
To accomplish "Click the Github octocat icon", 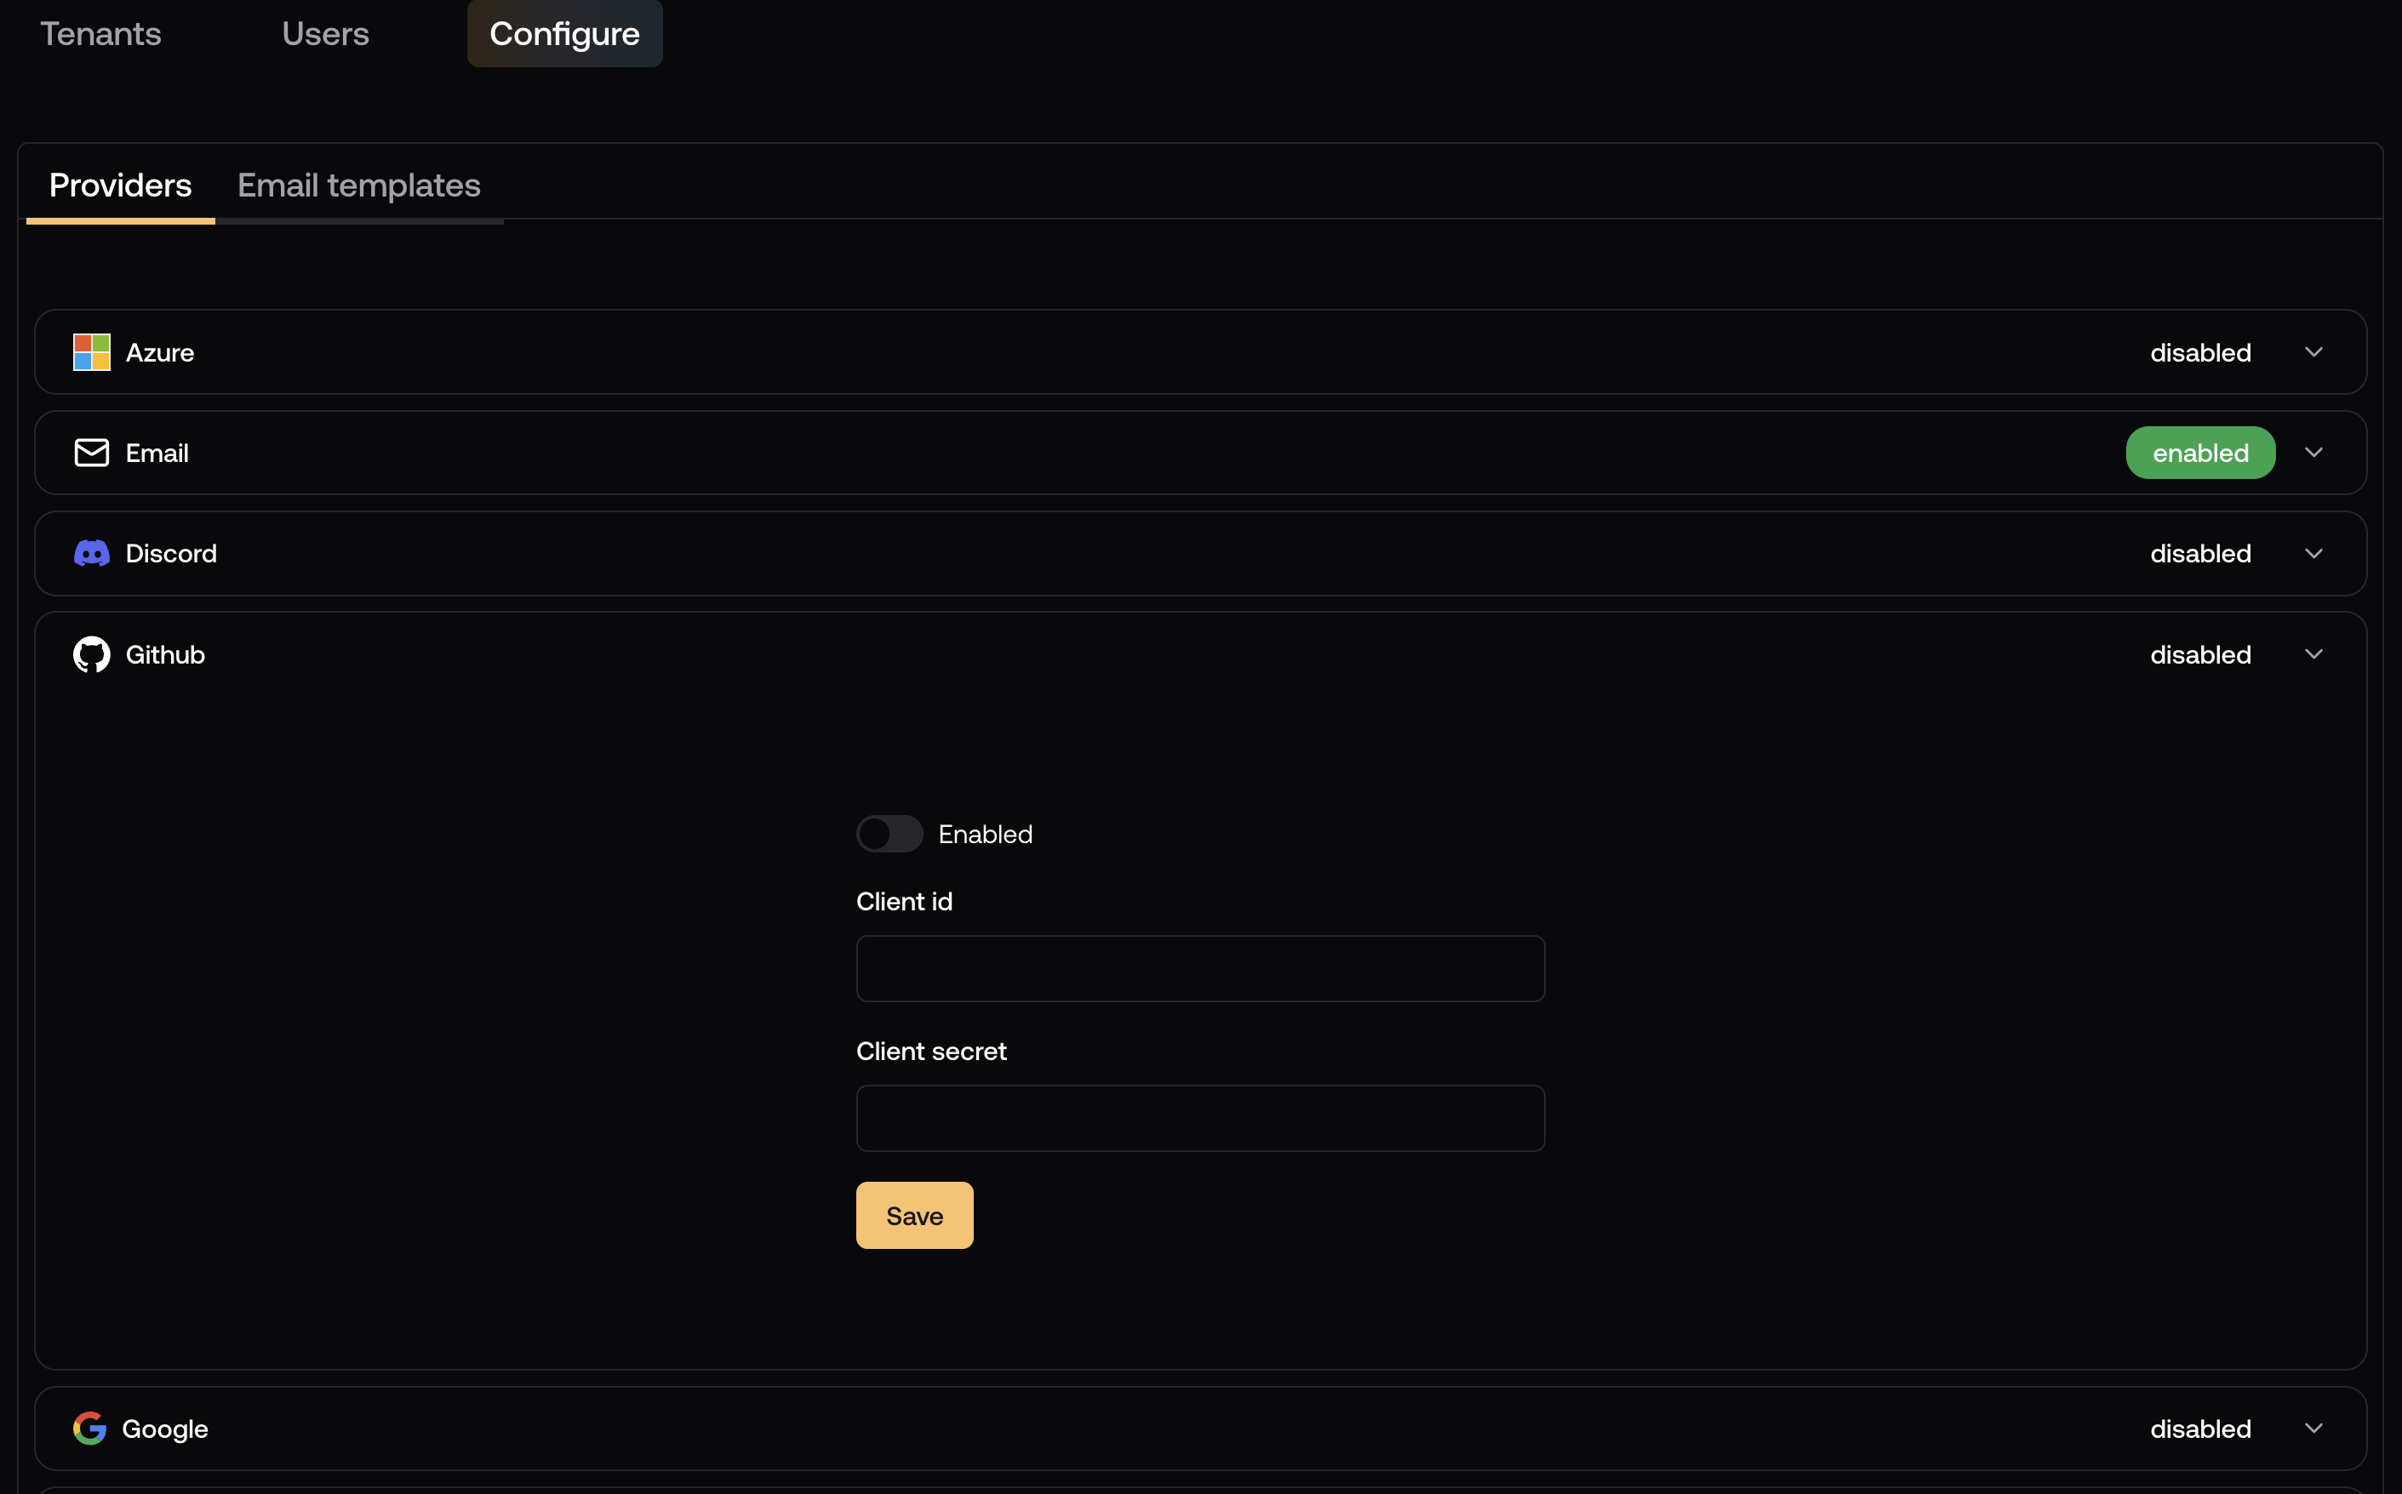I will 91,654.
